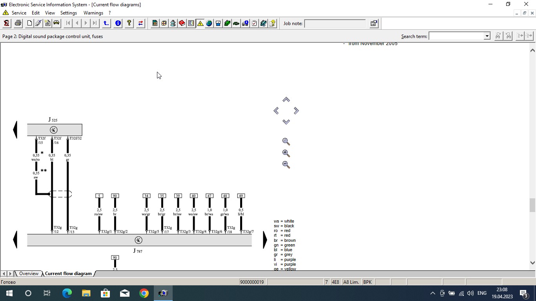Click the yellow car vehicle icon
Viewport: 536px width, 301px height.
[x=57, y=23]
